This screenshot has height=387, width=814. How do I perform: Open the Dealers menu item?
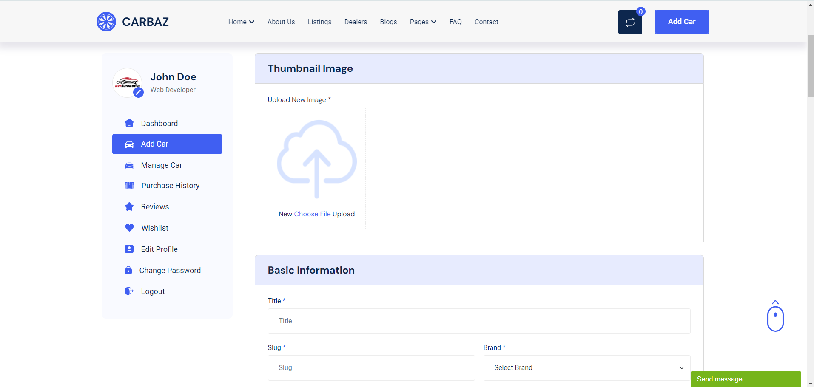356,22
